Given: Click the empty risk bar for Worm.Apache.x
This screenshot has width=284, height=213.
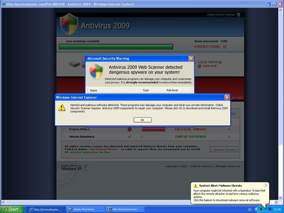Looking at the screenshot, I should click(154, 137).
